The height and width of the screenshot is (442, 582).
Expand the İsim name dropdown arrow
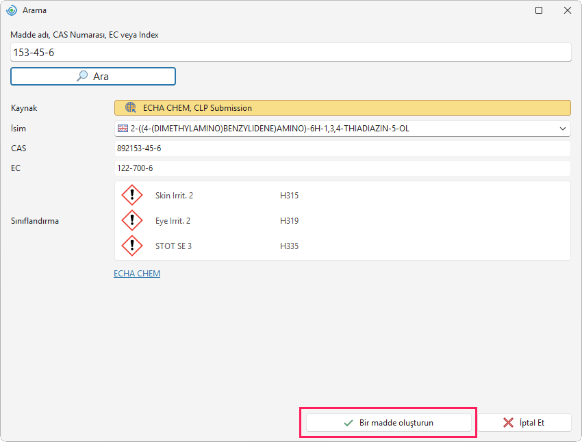pos(563,129)
